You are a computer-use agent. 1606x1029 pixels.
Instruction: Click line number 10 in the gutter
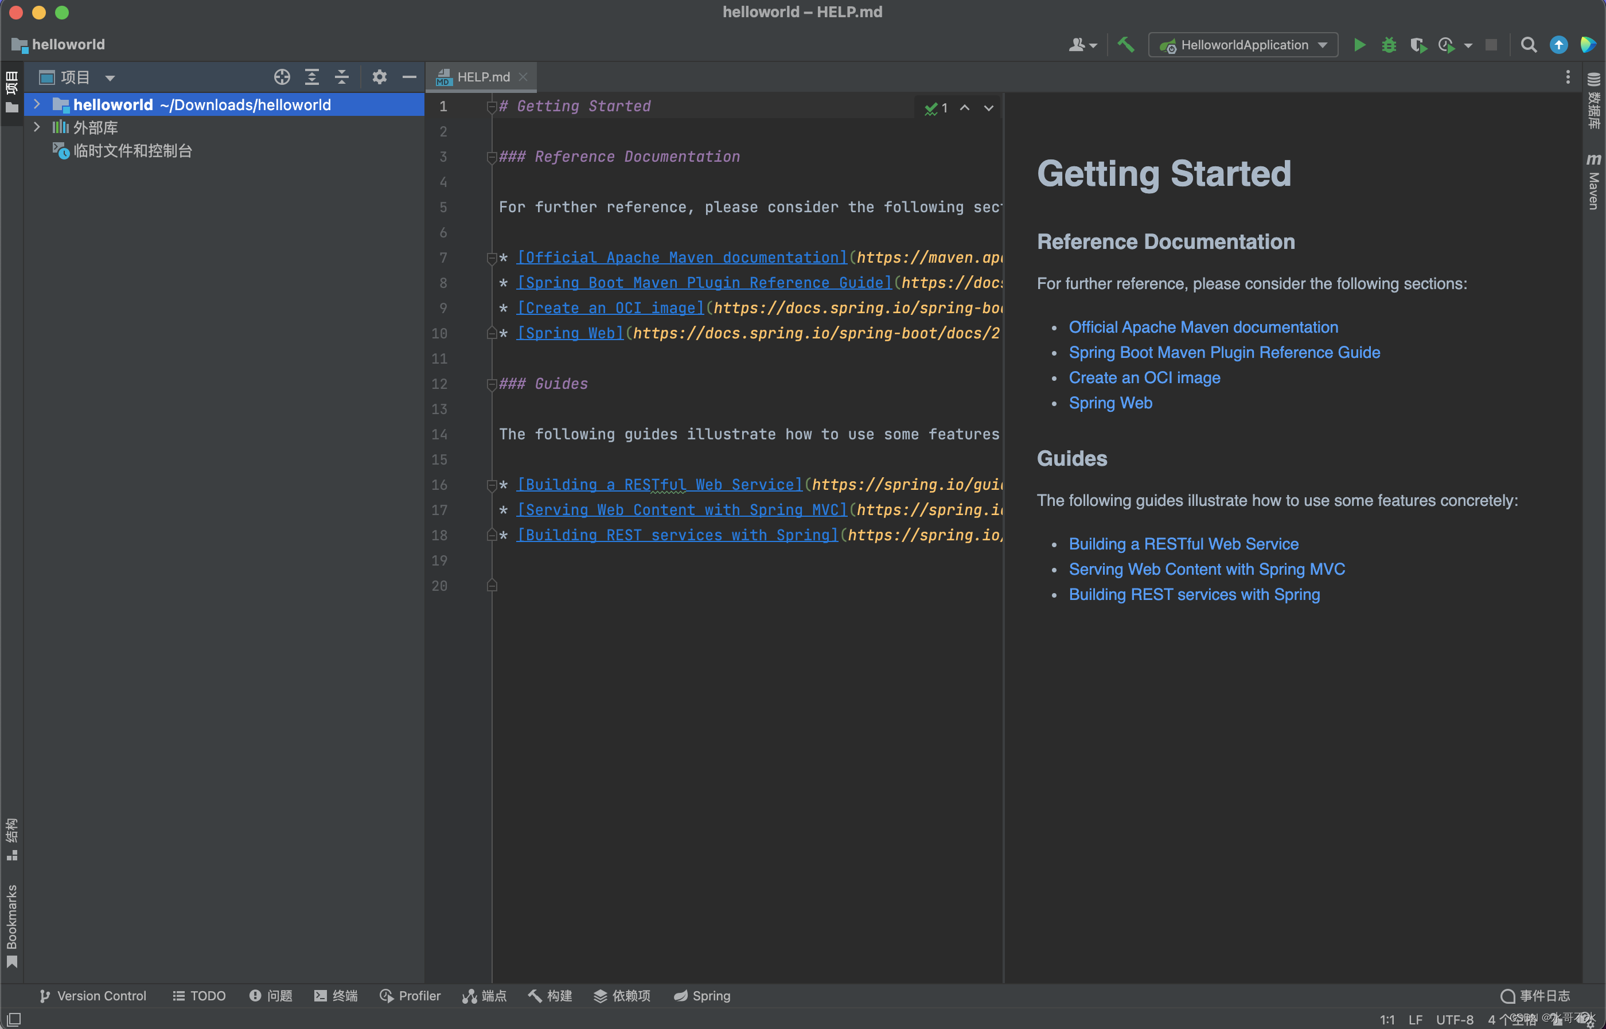[439, 333]
